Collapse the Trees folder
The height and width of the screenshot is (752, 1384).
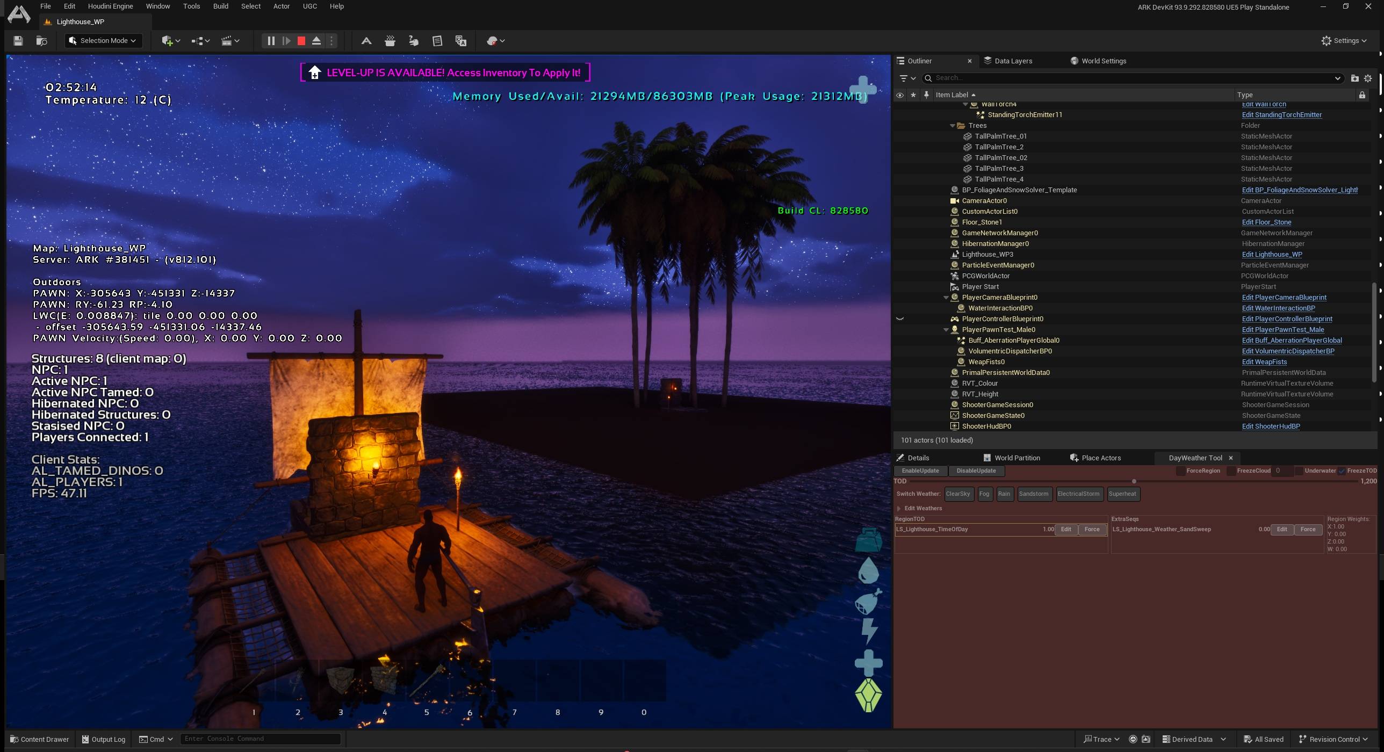point(953,126)
